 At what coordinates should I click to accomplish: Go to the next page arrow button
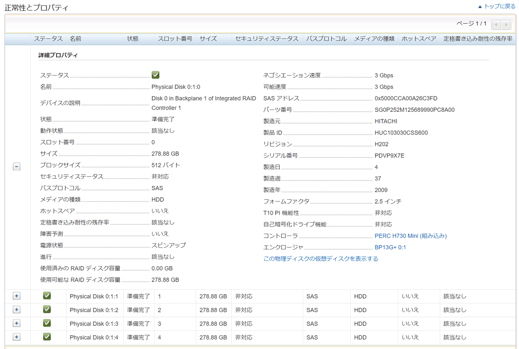pos(506,25)
